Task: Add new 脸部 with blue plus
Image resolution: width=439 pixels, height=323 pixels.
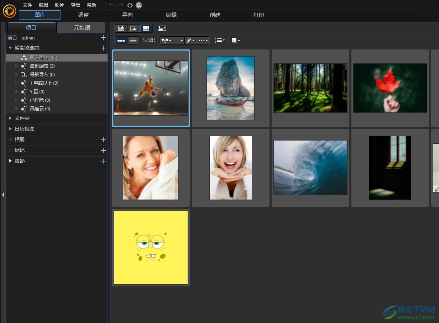Action: point(103,161)
